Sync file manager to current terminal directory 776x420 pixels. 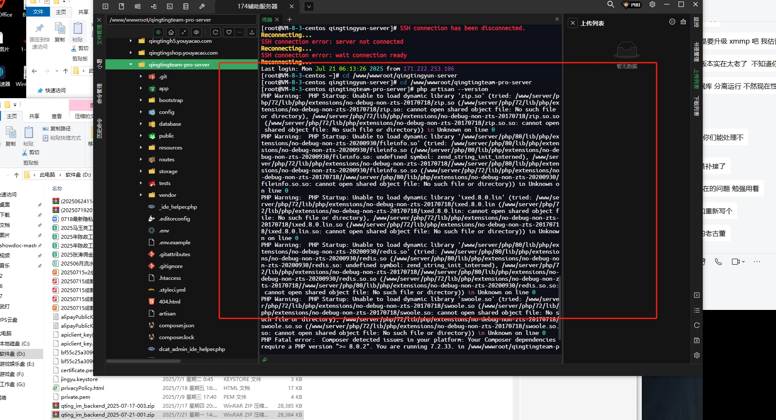[x=158, y=32]
